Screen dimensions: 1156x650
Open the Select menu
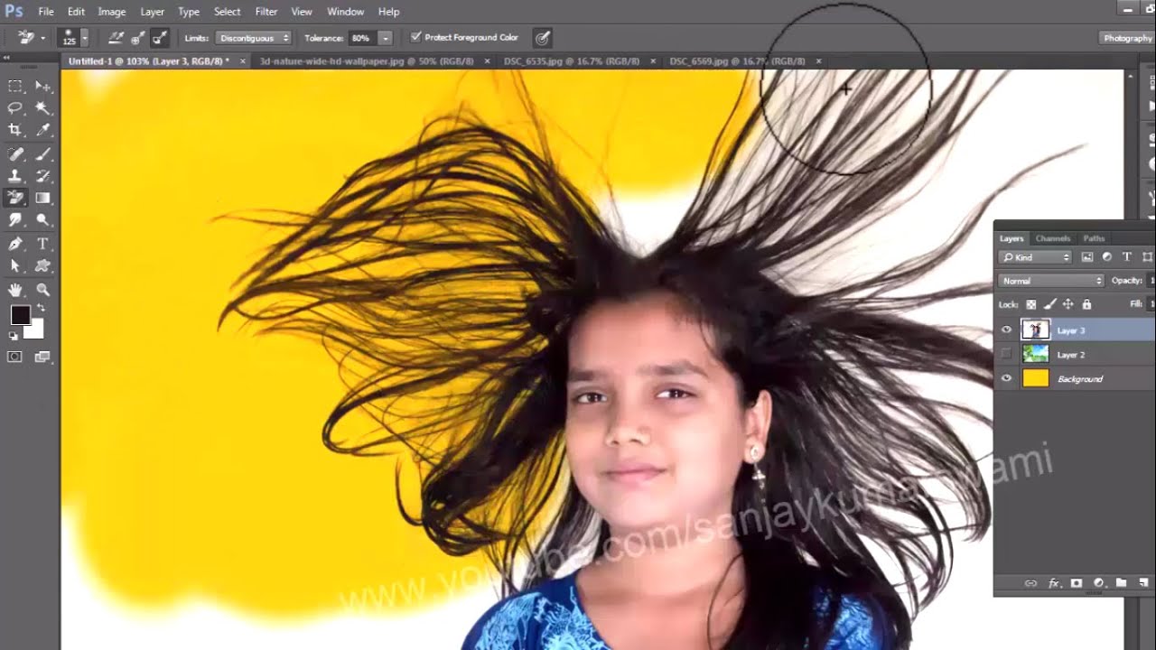[x=227, y=12]
